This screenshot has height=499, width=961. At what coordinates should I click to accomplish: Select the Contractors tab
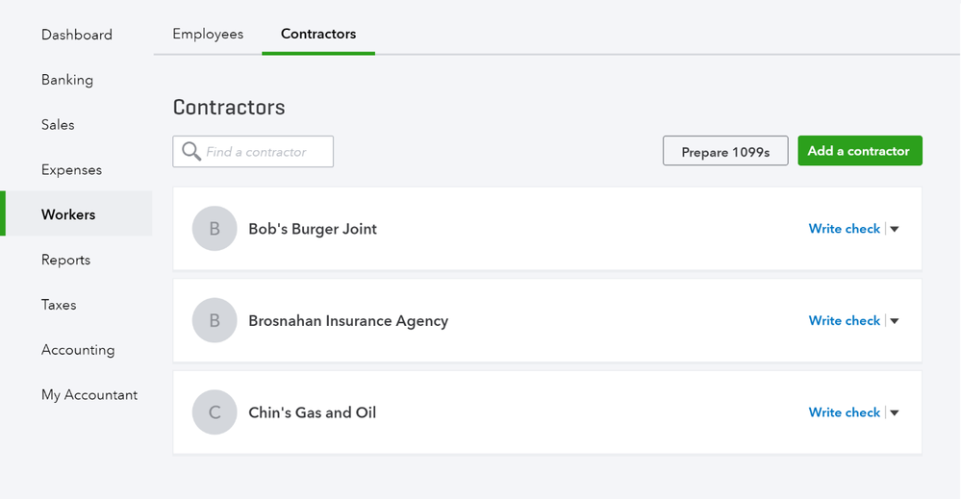pyautogui.click(x=318, y=34)
